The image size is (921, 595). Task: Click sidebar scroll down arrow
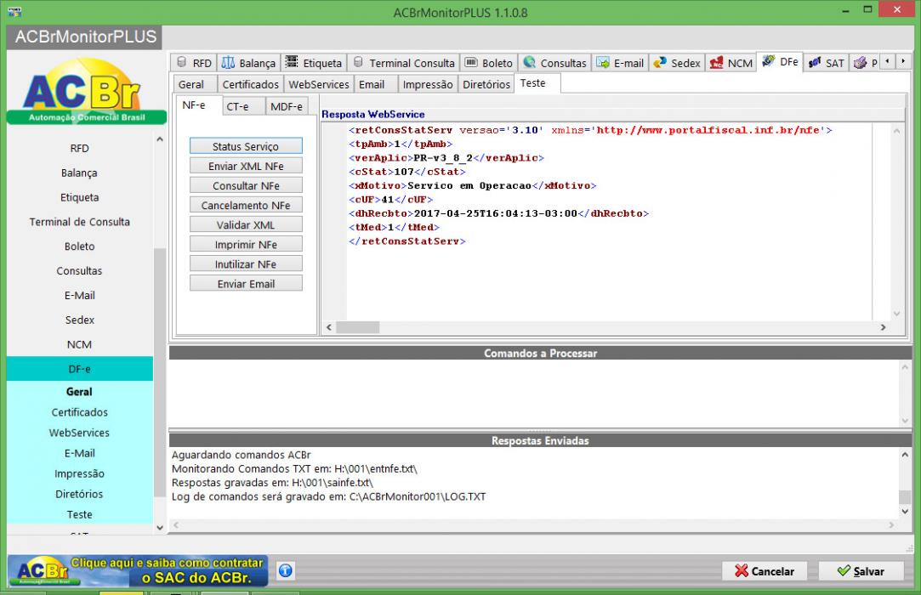(160, 528)
